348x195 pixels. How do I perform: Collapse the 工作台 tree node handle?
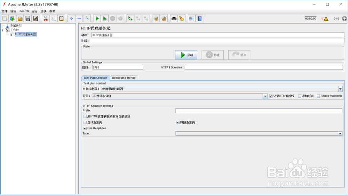[3, 30]
